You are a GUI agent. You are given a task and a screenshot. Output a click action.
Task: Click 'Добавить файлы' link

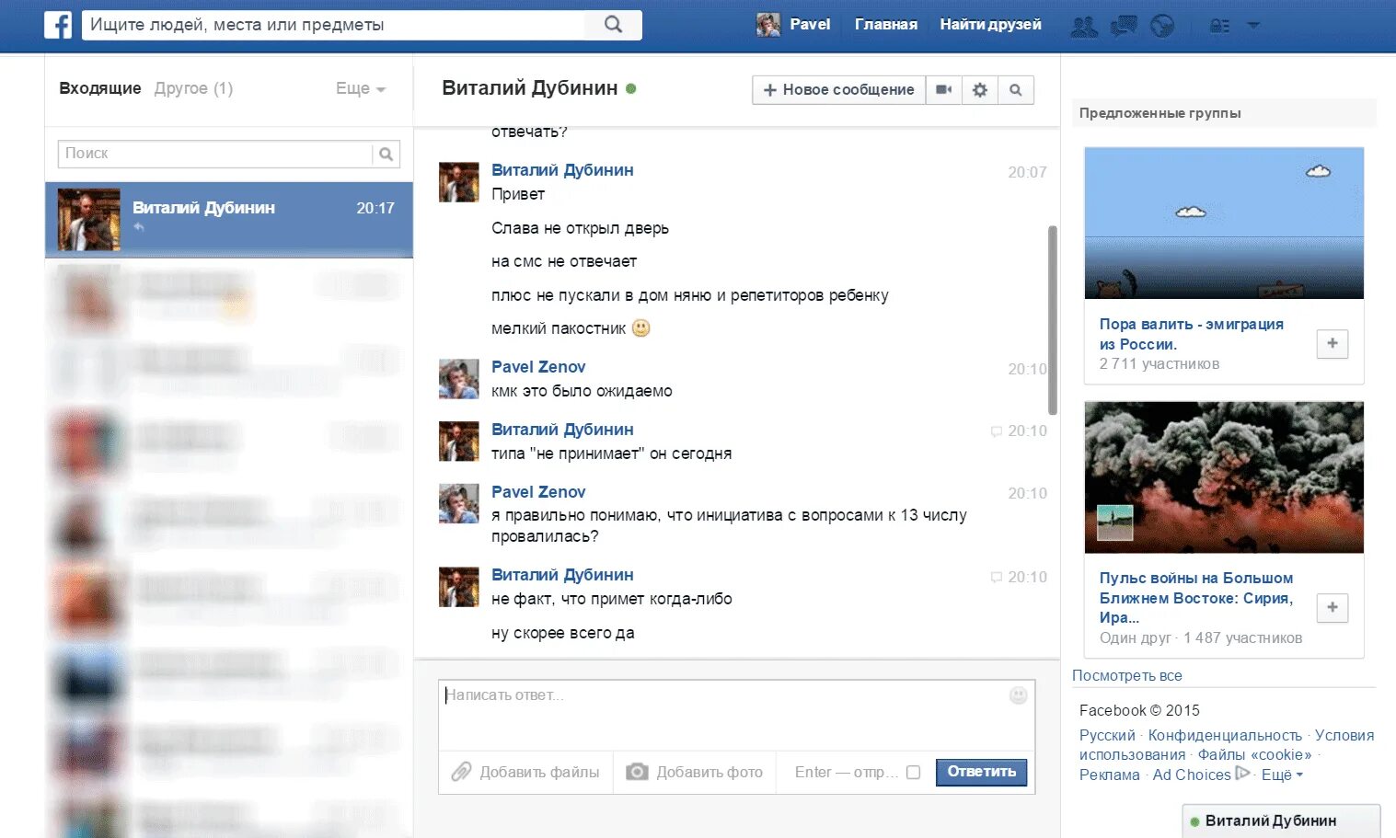(x=539, y=773)
